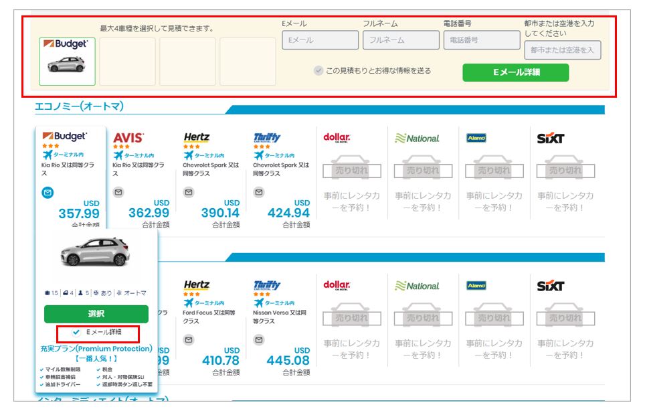
Task: Click the 最大4車種を選択して見積できます text
Action: 157,29
